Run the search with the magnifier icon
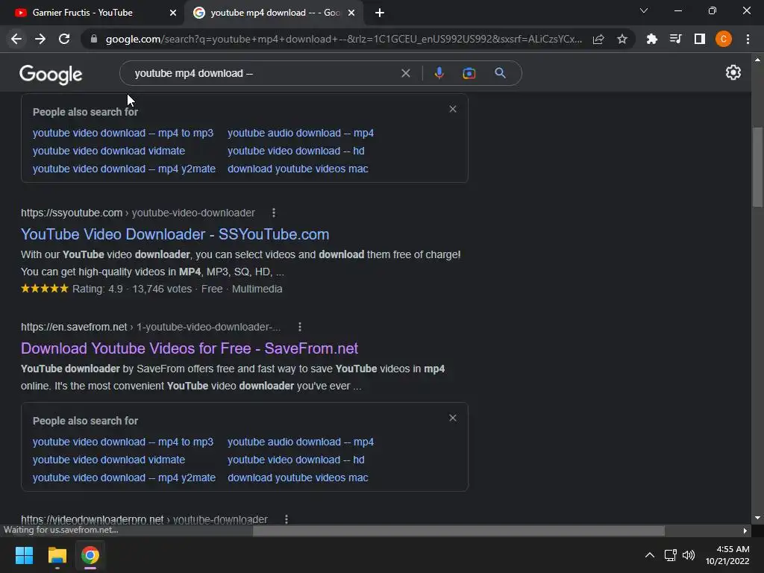This screenshot has width=764, height=573. (x=500, y=73)
